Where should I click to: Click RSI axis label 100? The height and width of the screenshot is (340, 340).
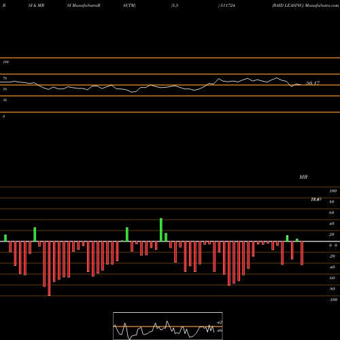click(5, 62)
